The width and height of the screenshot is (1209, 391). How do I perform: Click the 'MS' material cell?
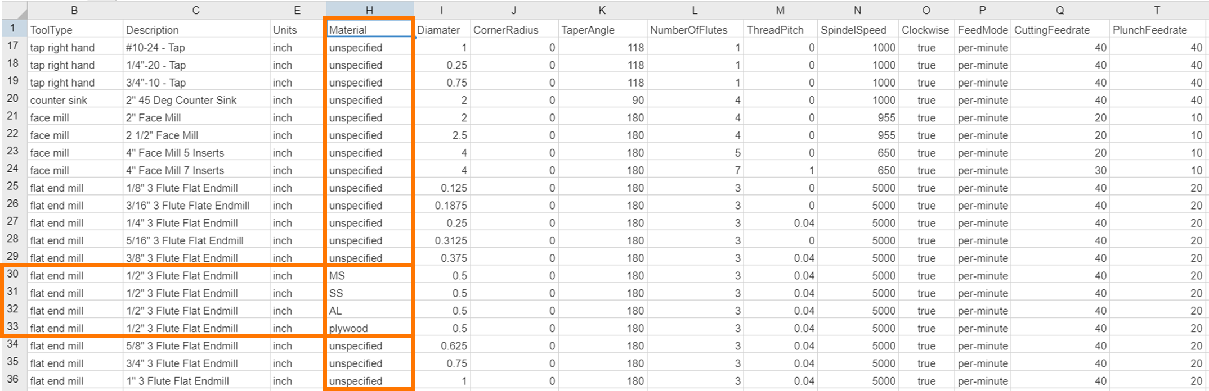pos(369,276)
